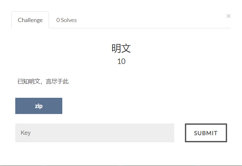Focus the Key input field
242x166 pixels.
coord(95,133)
